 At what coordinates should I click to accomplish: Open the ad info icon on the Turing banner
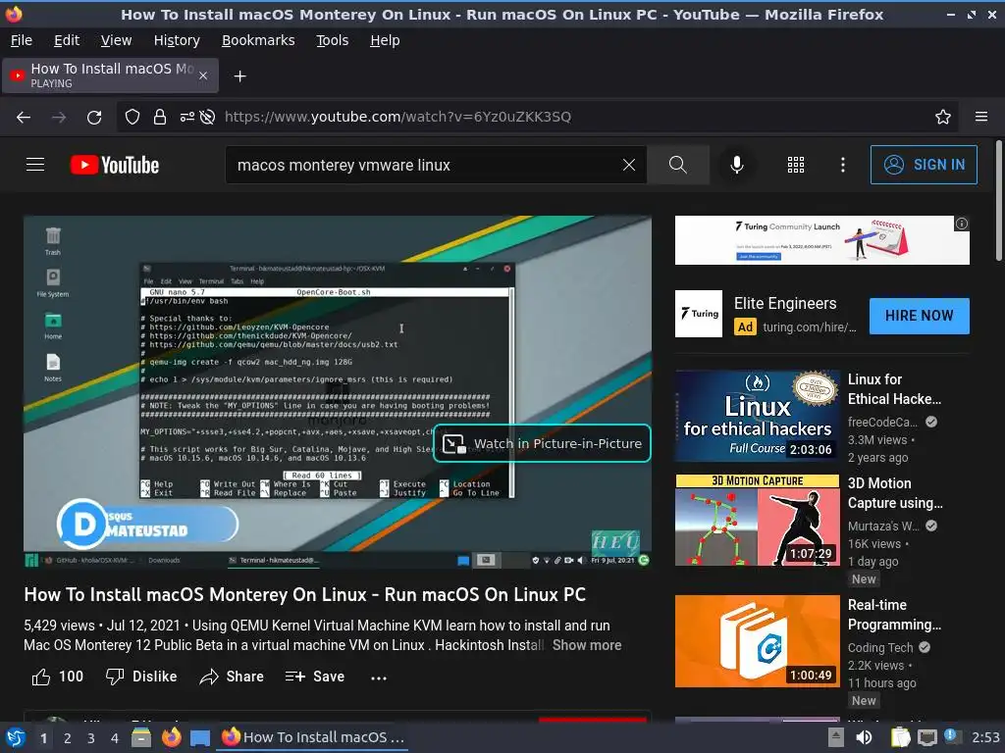point(962,224)
